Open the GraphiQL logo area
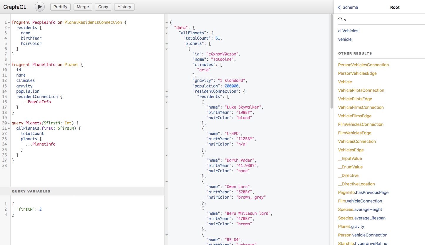 tap(15, 7)
